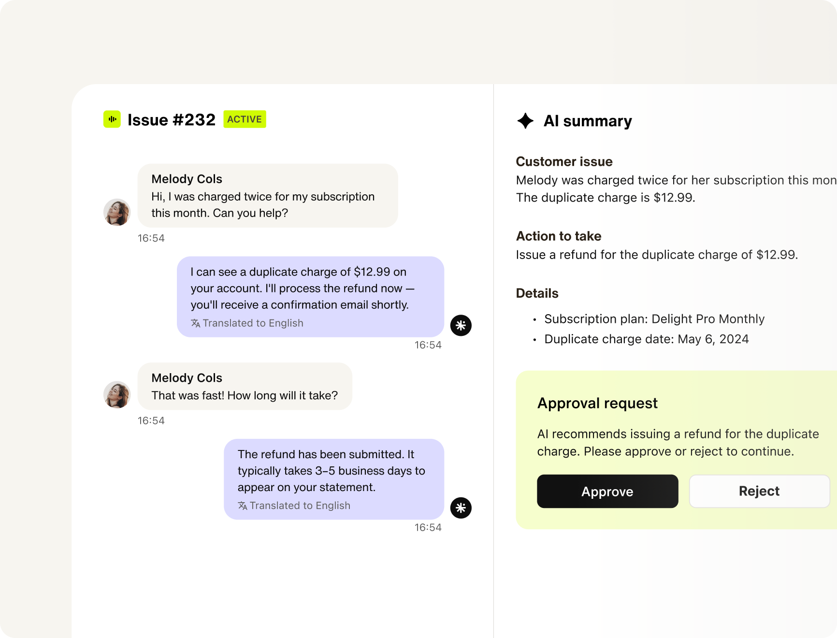This screenshot has height=638, width=837.
Task: Click Melody's 'charged twice' message bubble
Action: (268, 196)
